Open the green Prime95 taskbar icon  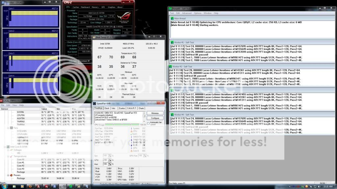(x=70, y=186)
